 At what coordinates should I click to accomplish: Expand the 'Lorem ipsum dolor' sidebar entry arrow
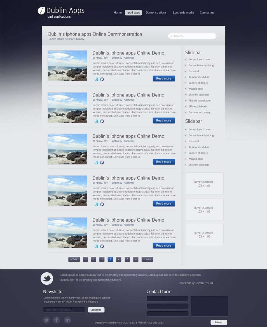186,59
